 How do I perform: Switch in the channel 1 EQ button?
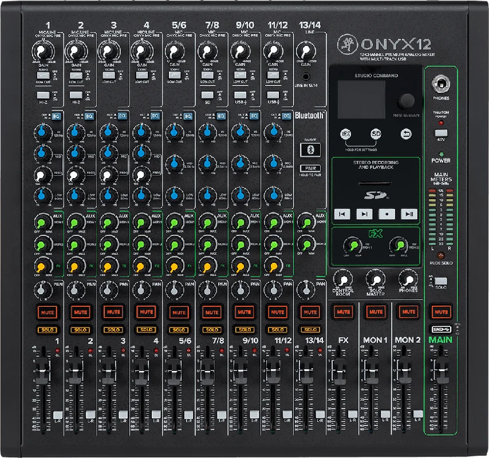56,116
